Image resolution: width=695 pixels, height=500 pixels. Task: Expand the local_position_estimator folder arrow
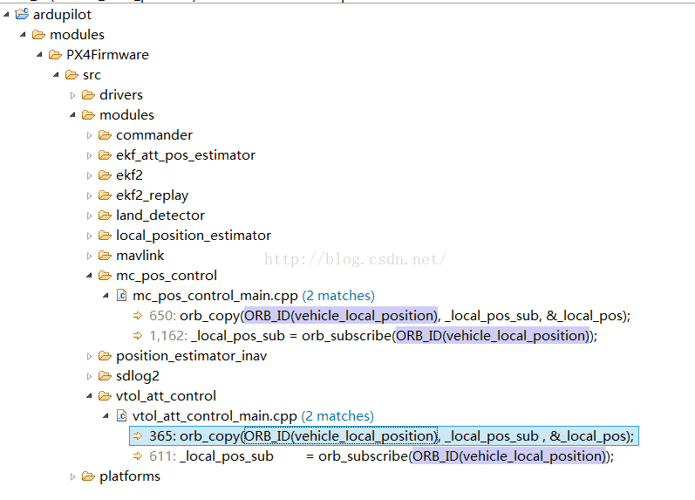click(x=89, y=236)
